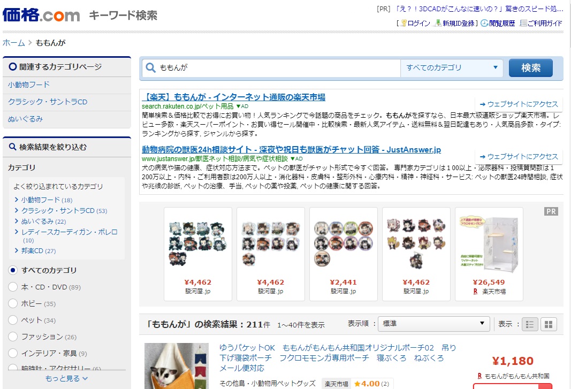This screenshot has width=571, height=389.
Task: Open the ¥2,441 badge set product thumbnail
Action: click(x=344, y=244)
